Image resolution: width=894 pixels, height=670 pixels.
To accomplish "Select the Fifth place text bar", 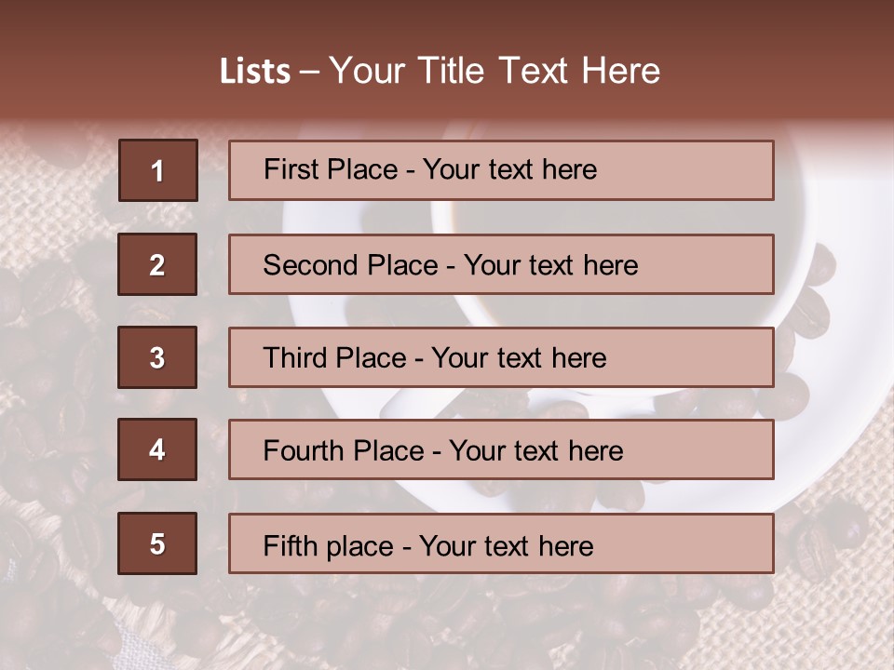I will 501,543.
